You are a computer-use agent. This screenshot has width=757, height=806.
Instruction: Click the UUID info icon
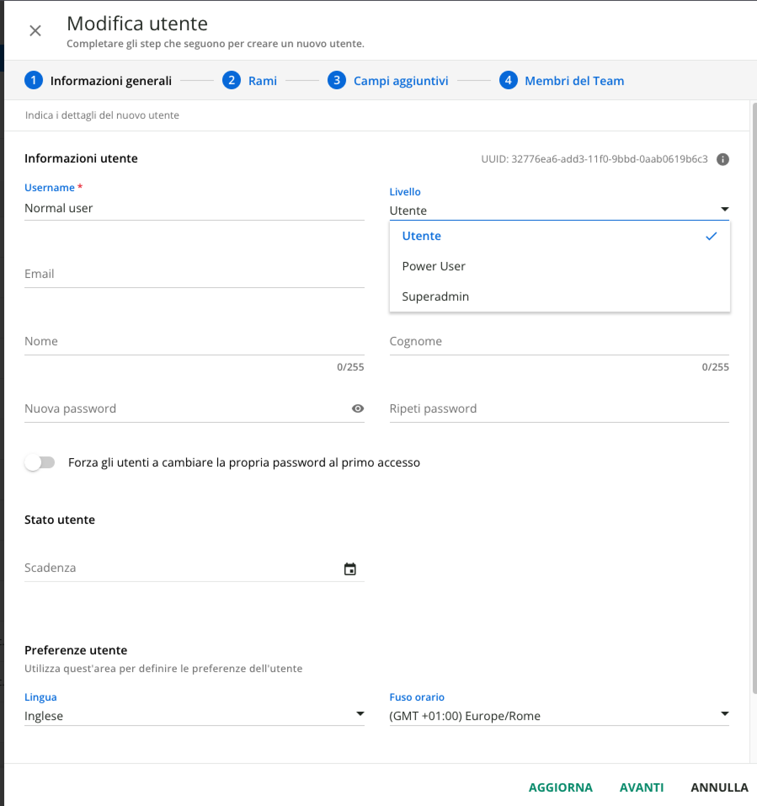722,159
